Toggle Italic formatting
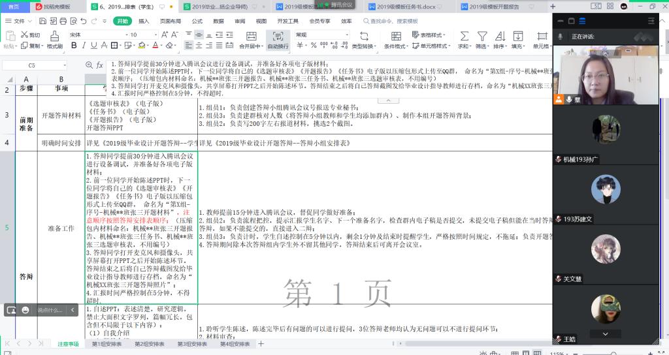 84,46
